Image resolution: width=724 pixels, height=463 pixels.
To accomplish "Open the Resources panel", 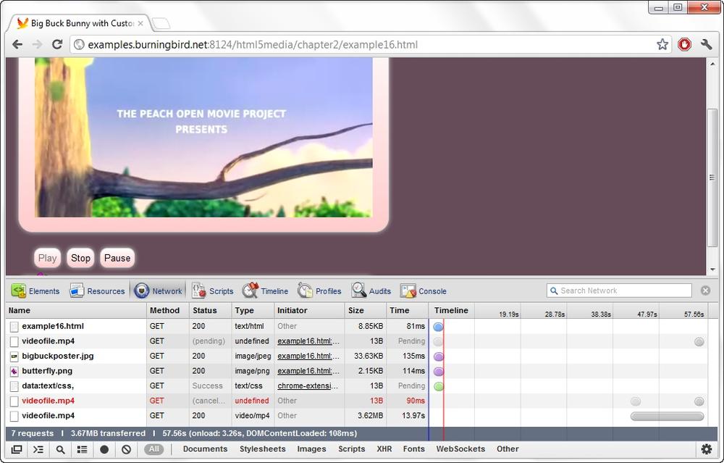I will coord(97,291).
